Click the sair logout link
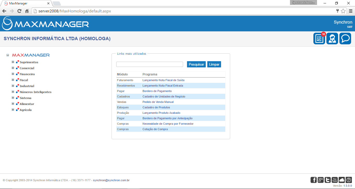This screenshot has width=355, height=189. [350, 27]
